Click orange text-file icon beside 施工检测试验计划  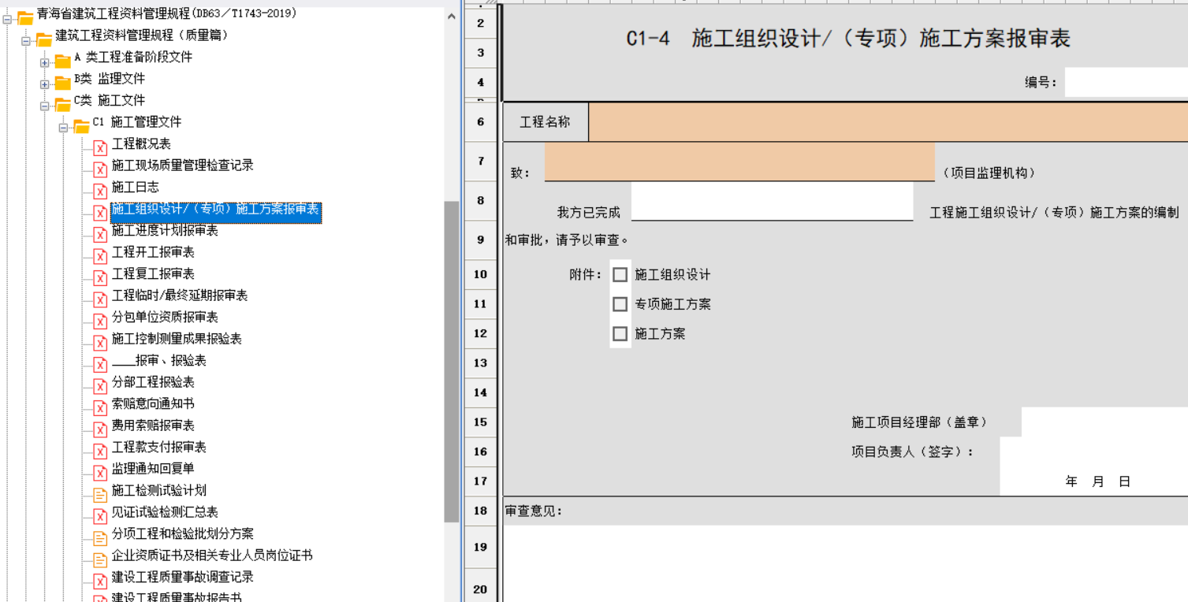click(x=100, y=493)
